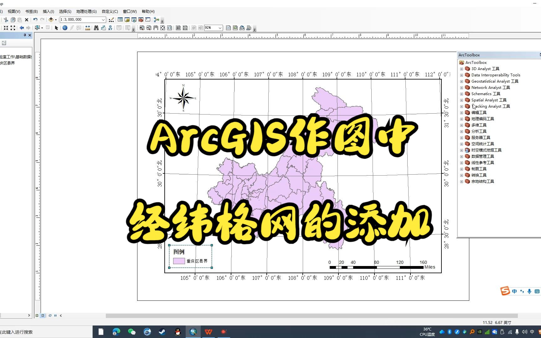The height and width of the screenshot is (338, 541).
Task: Activate the layout Pan hand tool
Action: tap(156, 28)
